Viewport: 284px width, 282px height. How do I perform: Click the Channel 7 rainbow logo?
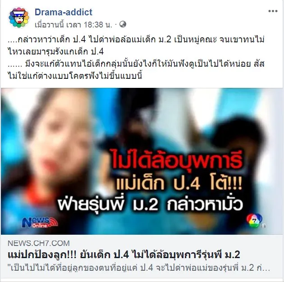(x=255, y=221)
